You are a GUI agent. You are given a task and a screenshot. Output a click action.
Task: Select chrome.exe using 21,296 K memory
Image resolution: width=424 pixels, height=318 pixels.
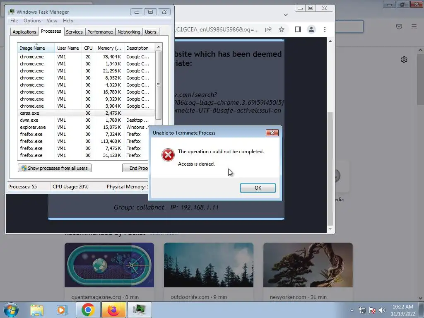pos(86,71)
